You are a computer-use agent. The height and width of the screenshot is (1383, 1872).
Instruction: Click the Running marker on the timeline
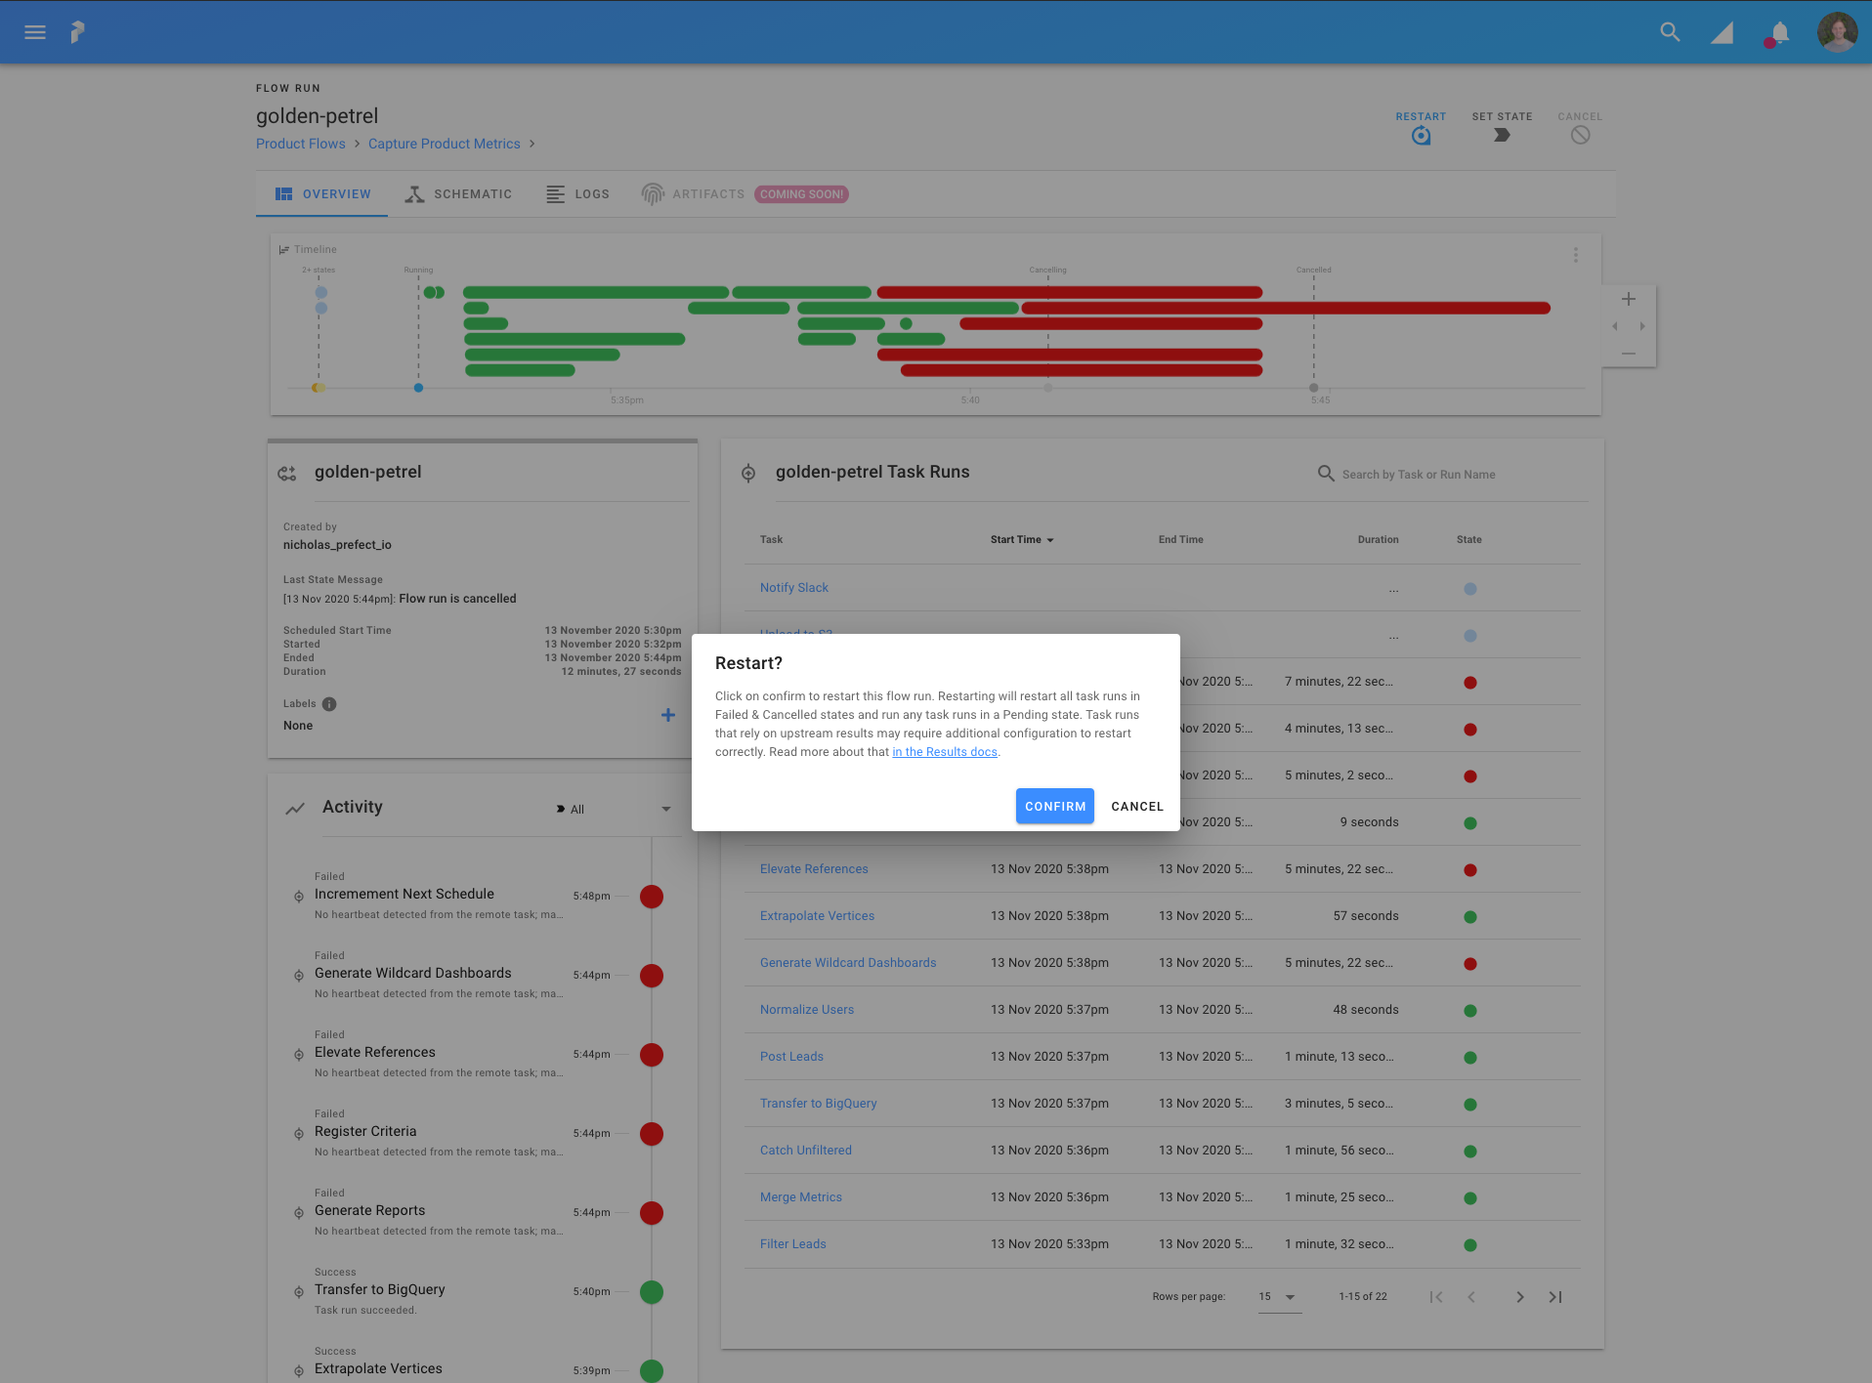click(x=418, y=388)
